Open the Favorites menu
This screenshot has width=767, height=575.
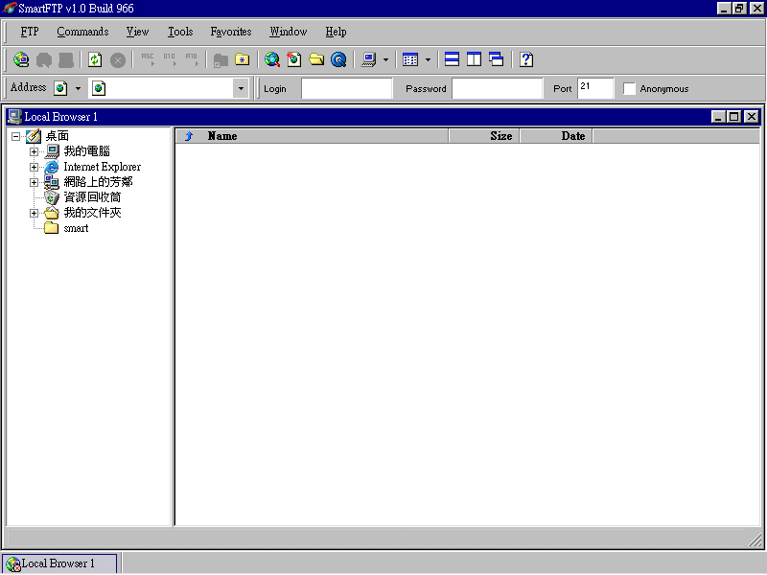231,32
